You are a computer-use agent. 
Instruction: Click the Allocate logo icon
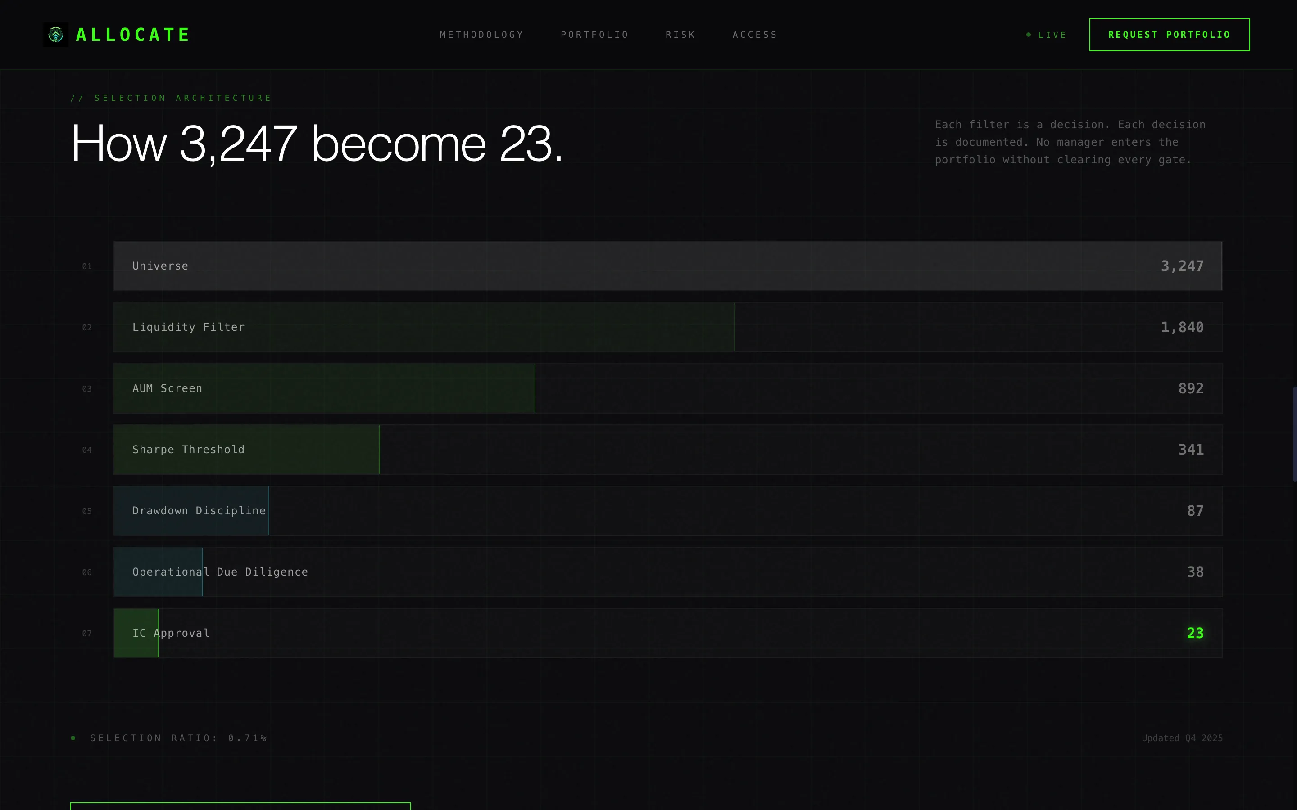point(56,35)
